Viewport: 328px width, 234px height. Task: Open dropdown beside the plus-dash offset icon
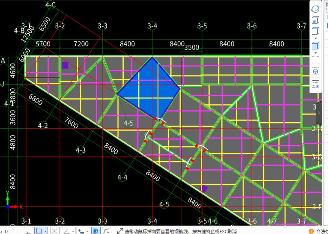click(87, 232)
